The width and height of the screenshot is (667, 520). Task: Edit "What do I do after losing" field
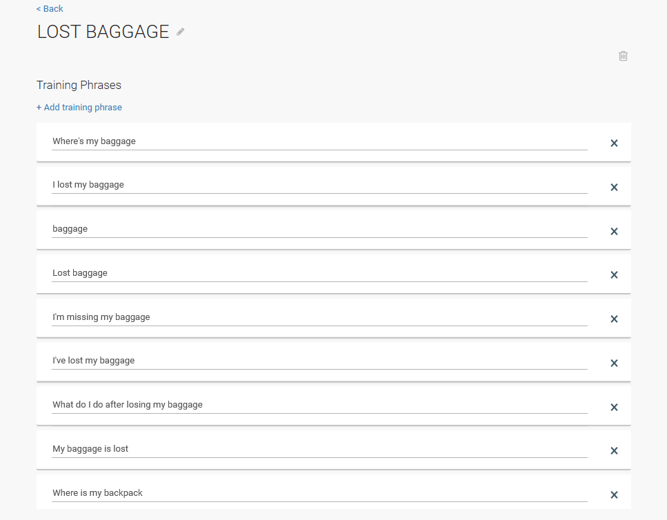[x=319, y=405]
